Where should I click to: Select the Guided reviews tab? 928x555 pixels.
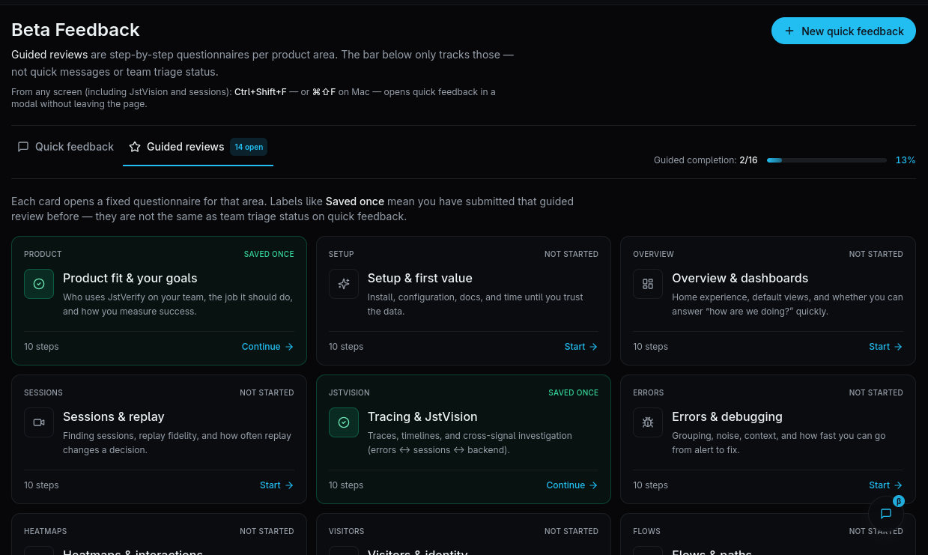198,147
